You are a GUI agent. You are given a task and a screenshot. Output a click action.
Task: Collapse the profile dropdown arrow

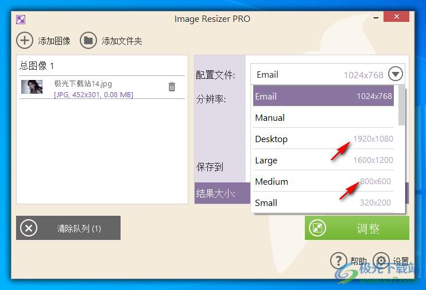click(396, 74)
